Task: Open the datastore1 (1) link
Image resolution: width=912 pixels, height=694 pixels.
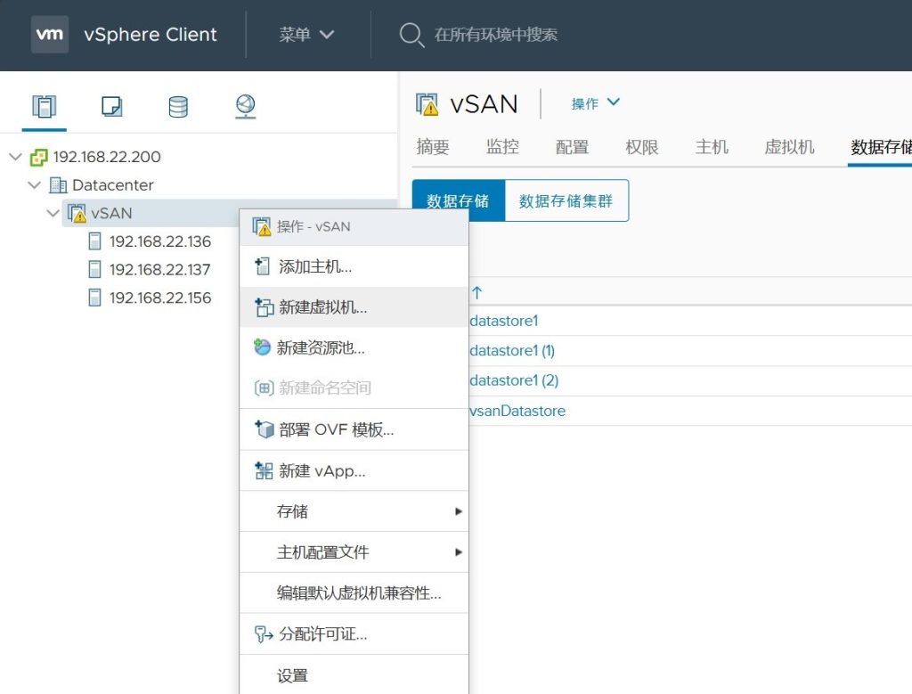Action: (x=512, y=351)
